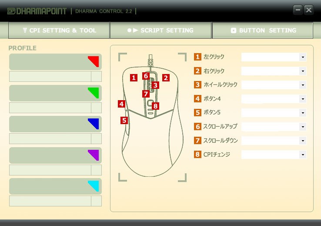Viewport: 321px width, 226px height.
Task: Close the Dharma Control window
Action: [x=309, y=10]
